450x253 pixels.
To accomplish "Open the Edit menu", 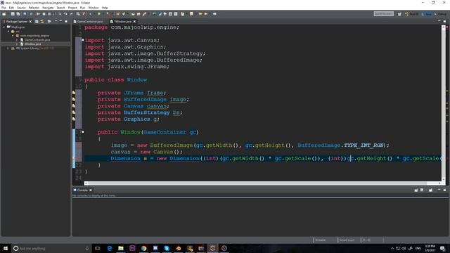I will click(x=11, y=8).
